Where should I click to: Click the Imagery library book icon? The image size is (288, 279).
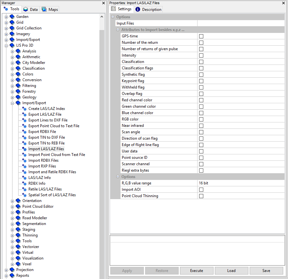pos(12,34)
